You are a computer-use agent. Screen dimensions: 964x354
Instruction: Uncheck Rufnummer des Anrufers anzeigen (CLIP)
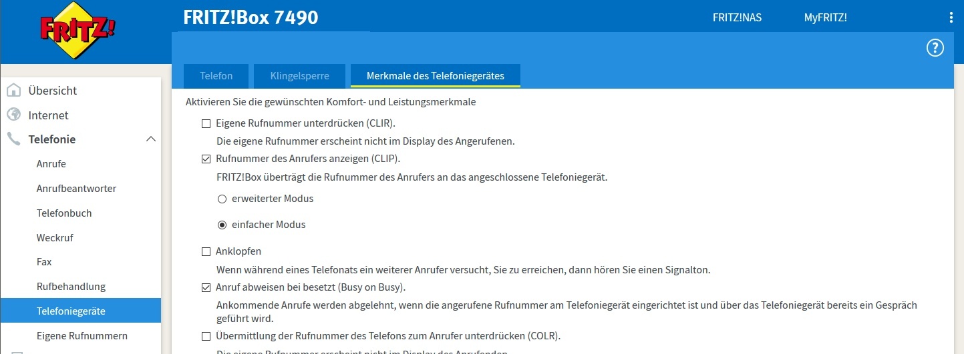click(x=206, y=159)
